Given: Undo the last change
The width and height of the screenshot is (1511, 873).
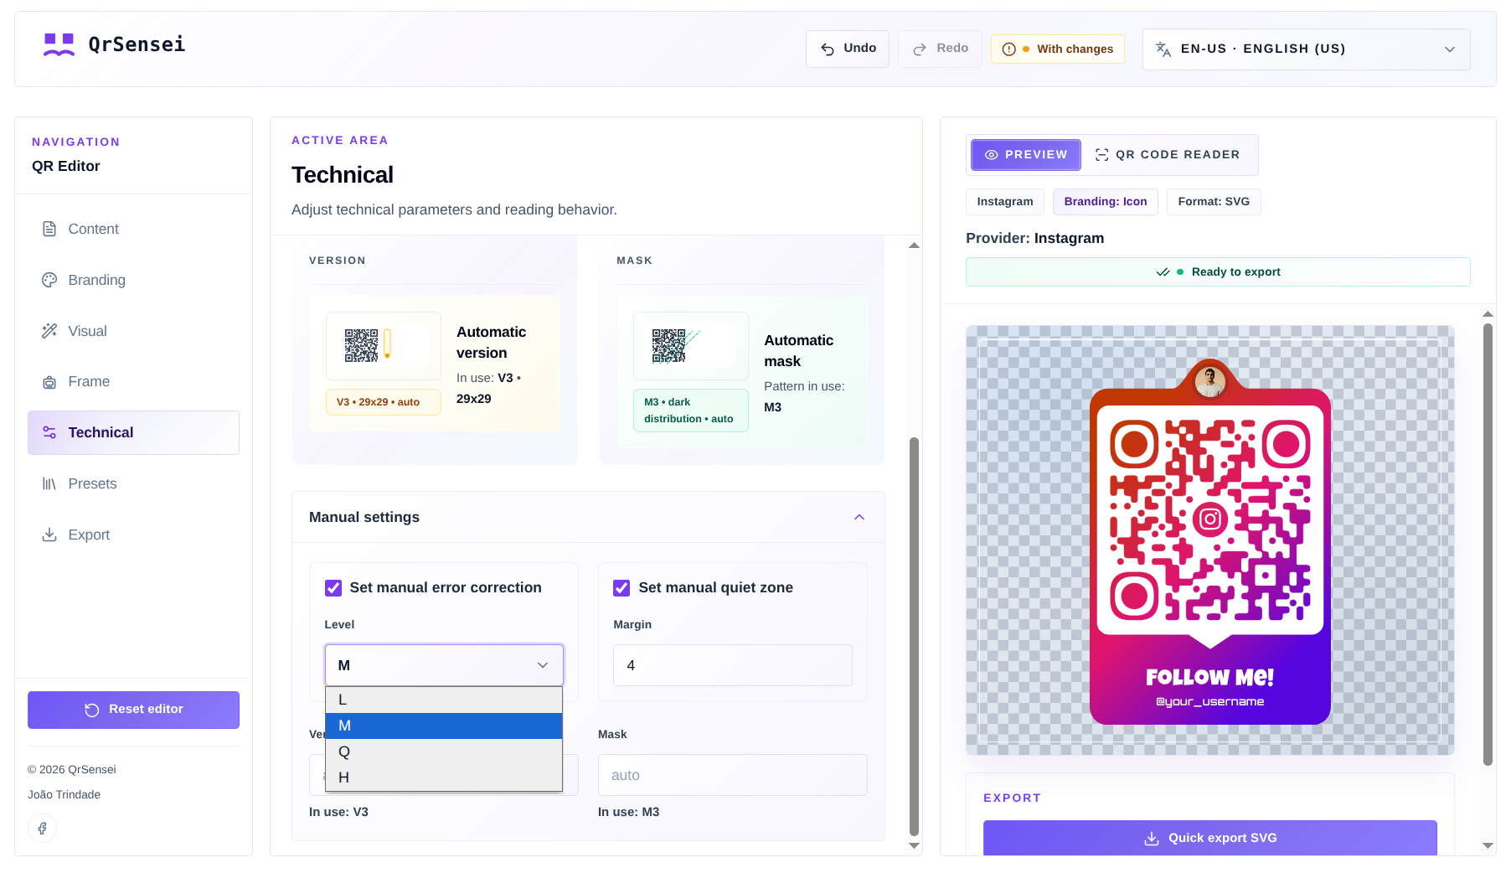Looking at the screenshot, I should pyautogui.click(x=848, y=49).
